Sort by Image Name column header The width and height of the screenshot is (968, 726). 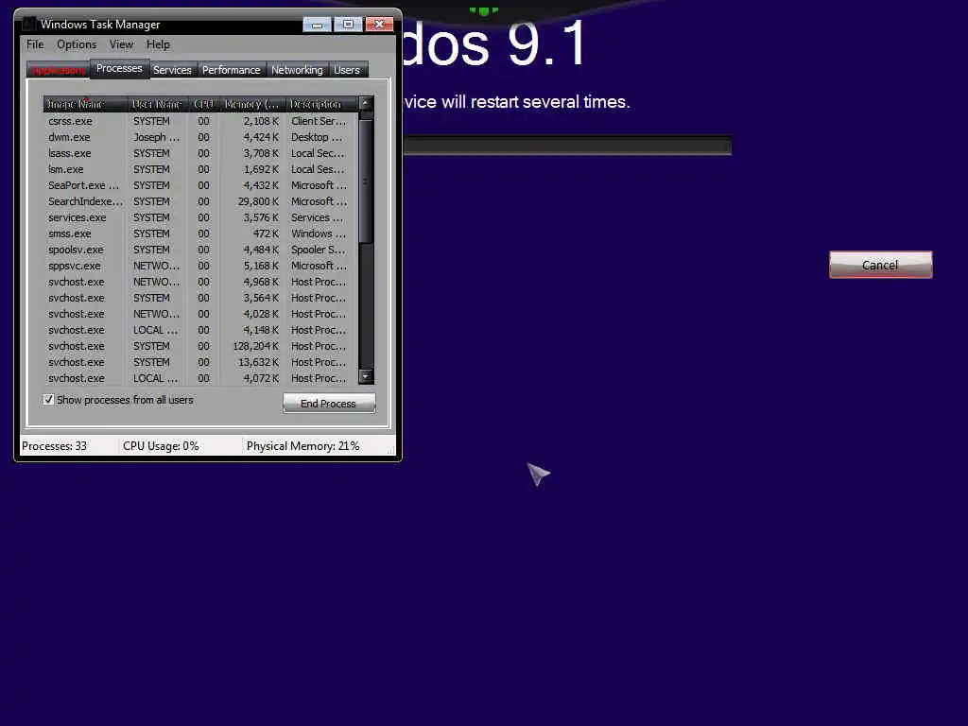click(x=85, y=104)
